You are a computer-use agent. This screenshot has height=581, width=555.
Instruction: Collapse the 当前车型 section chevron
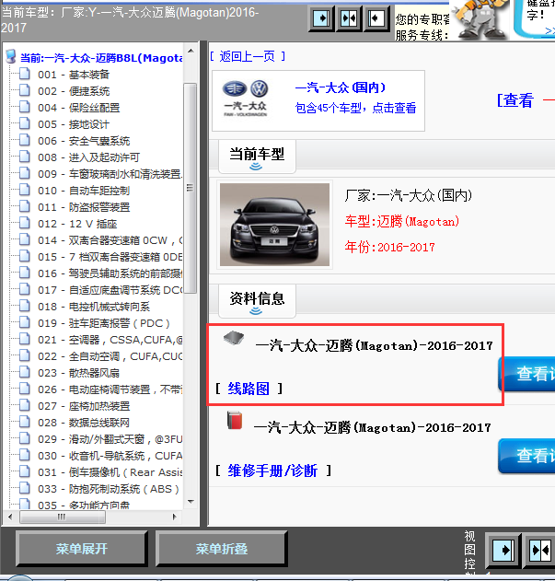pyautogui.click(x=256, y=167)
